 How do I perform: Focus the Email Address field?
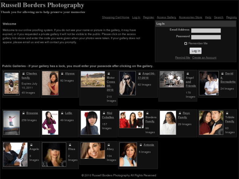pyautogui.click(x=206, y=31)
